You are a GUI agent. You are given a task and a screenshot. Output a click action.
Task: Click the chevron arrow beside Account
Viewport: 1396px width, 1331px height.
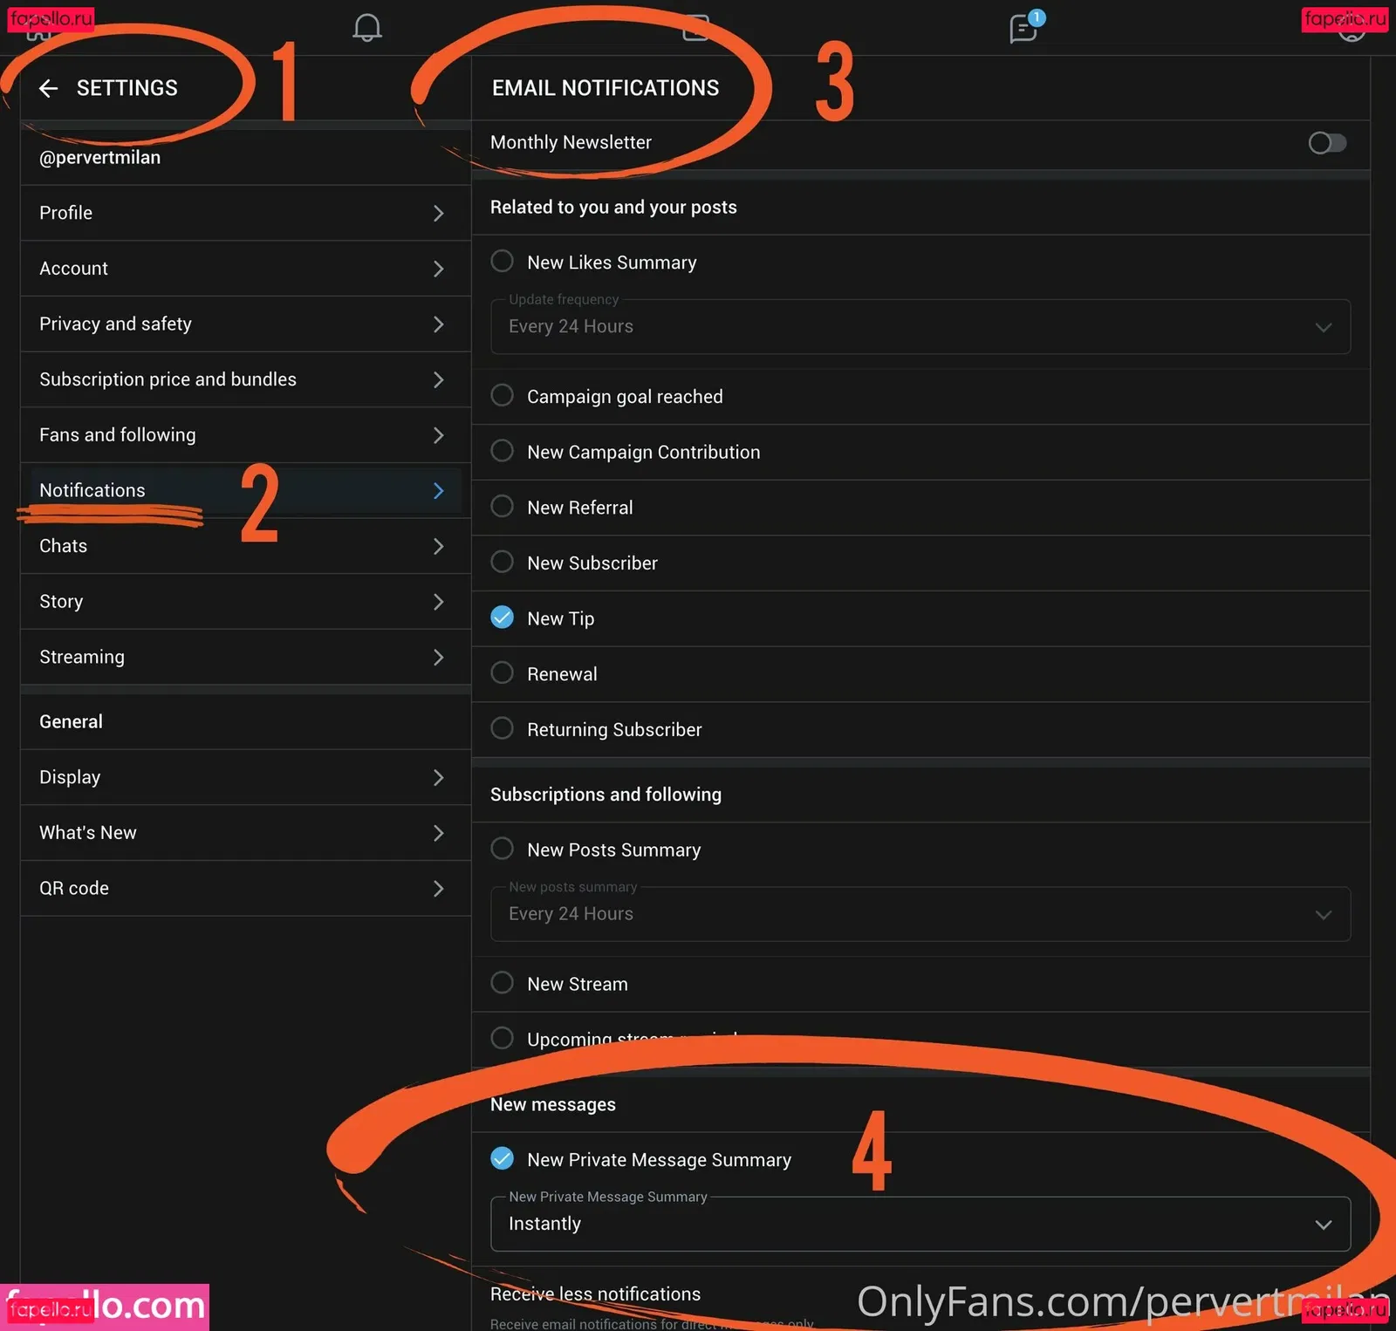pos(438,270)
